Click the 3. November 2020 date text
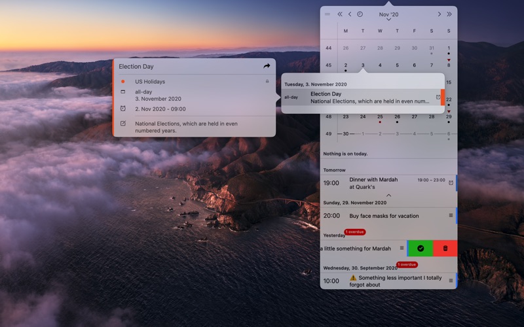This screenshot has width=524, height=327. coord(158,99)
